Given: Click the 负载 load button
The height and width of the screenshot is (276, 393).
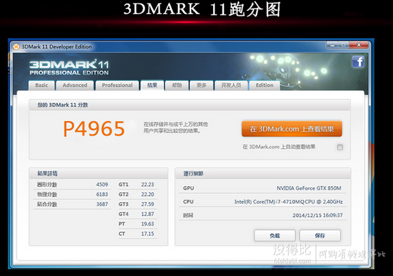Looking at the screenshot, I should [274, 235].
